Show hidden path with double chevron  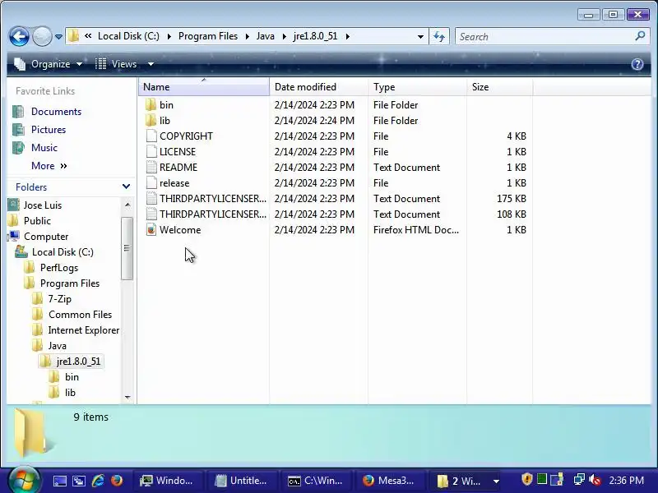[88, 36]
